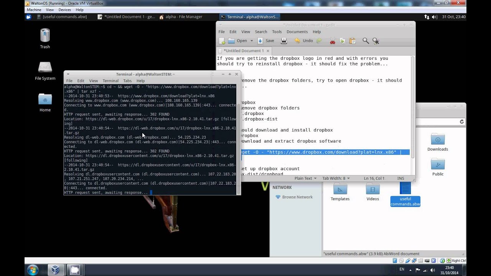This screenshot has height=276, width=491.
Task: Click the Windows Start button
Action: pos(33,270)
